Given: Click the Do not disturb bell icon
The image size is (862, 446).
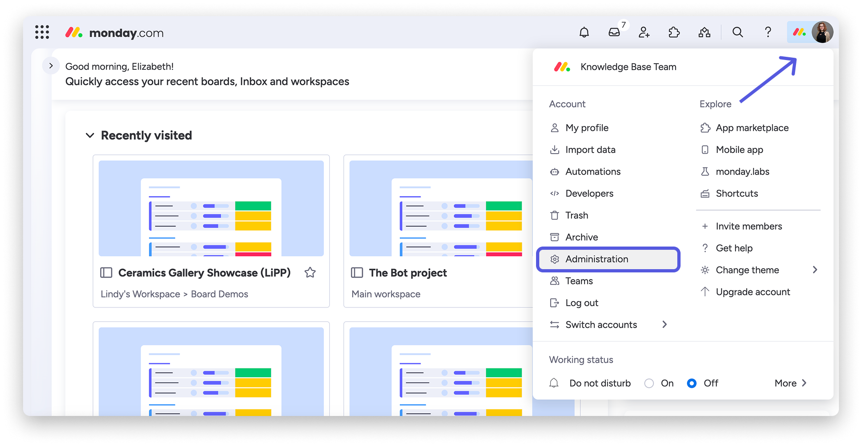Looking at the screenshot, I should coord(554,383).
